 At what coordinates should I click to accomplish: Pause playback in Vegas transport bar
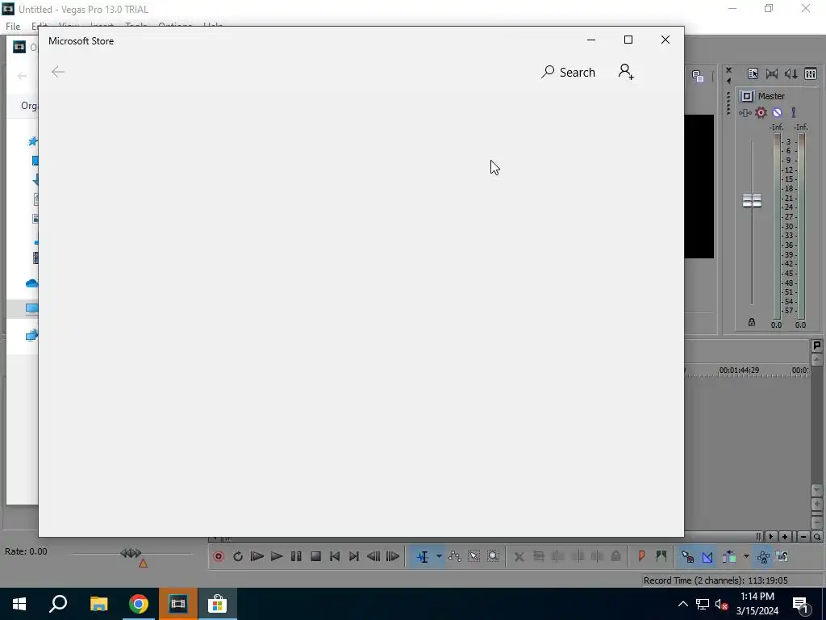(296, 556)
